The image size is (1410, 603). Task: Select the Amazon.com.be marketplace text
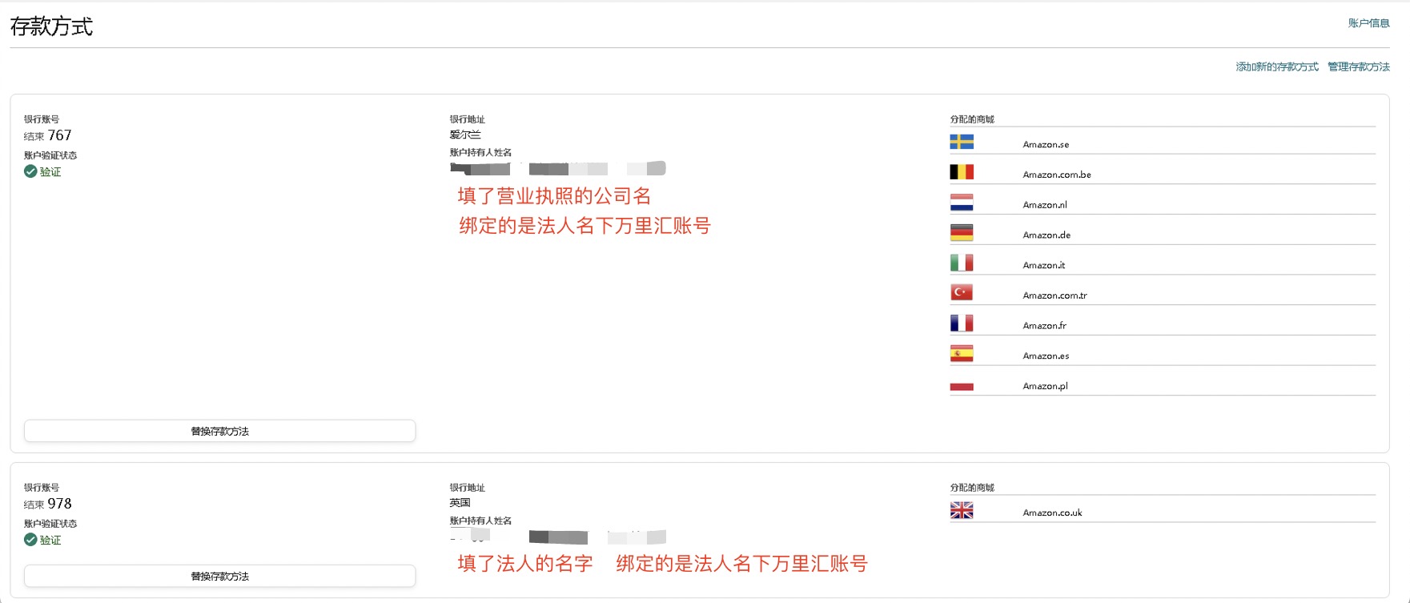[1057, 175]
